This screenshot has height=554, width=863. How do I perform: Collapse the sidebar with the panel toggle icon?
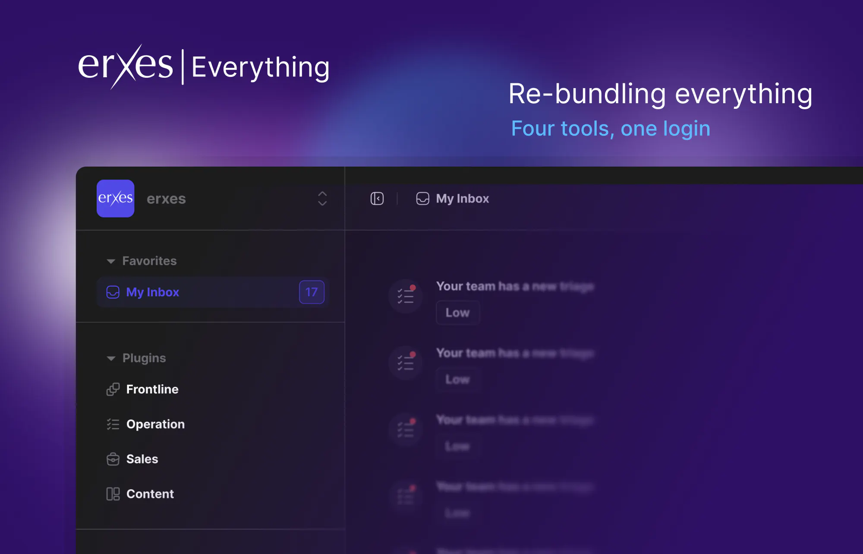click(377, 199)
